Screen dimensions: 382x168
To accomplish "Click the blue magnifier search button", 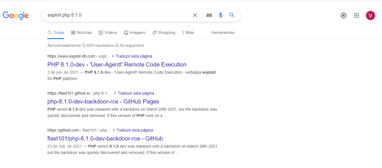I will 232,15.
